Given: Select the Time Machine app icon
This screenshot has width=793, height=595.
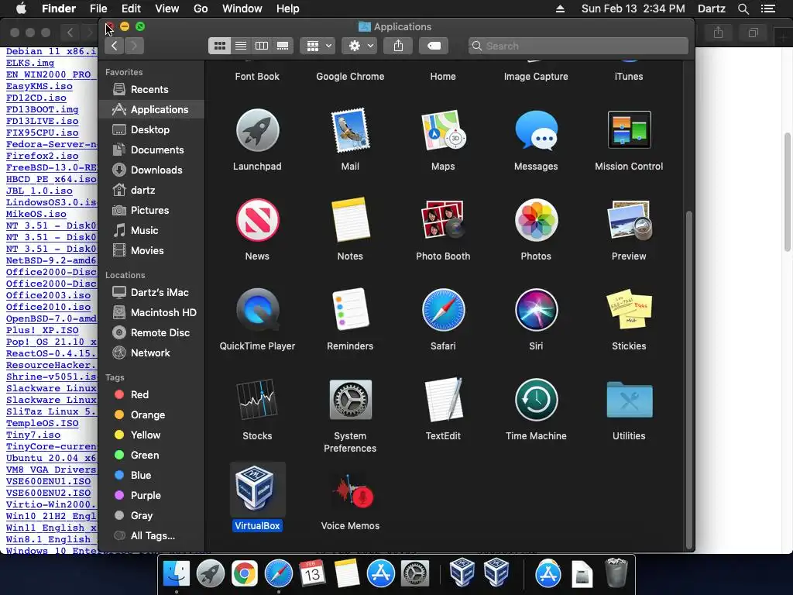Looking at the screenshot, I should (536, 400).
